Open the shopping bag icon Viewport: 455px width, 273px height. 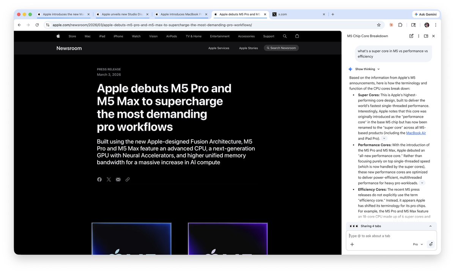(297, 36)
